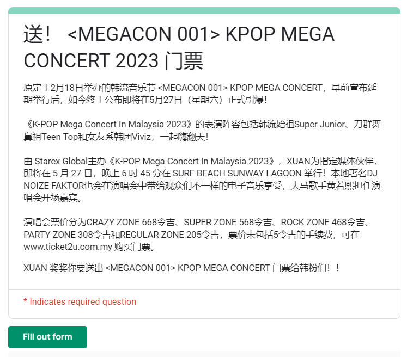
Task: Click the NOIZE FAKTOR DJ name
Action: (54, 186)
